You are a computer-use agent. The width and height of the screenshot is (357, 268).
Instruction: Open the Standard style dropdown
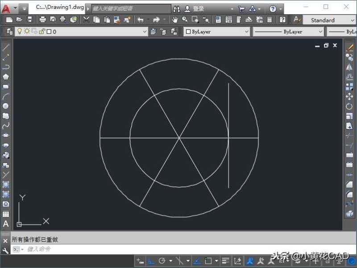pos(352,20)
